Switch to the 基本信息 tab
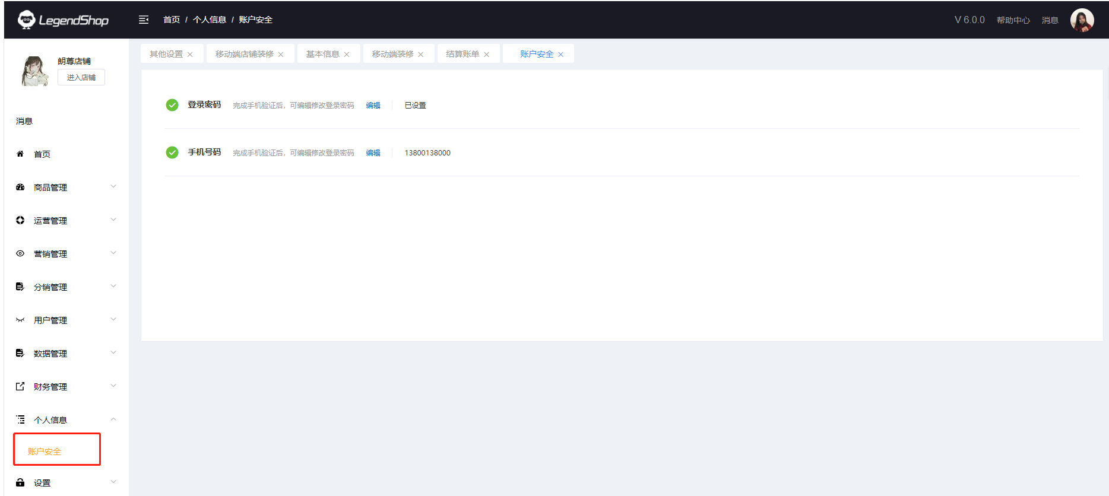This screenshot has height=496, width=1109. tap(322, 54)
